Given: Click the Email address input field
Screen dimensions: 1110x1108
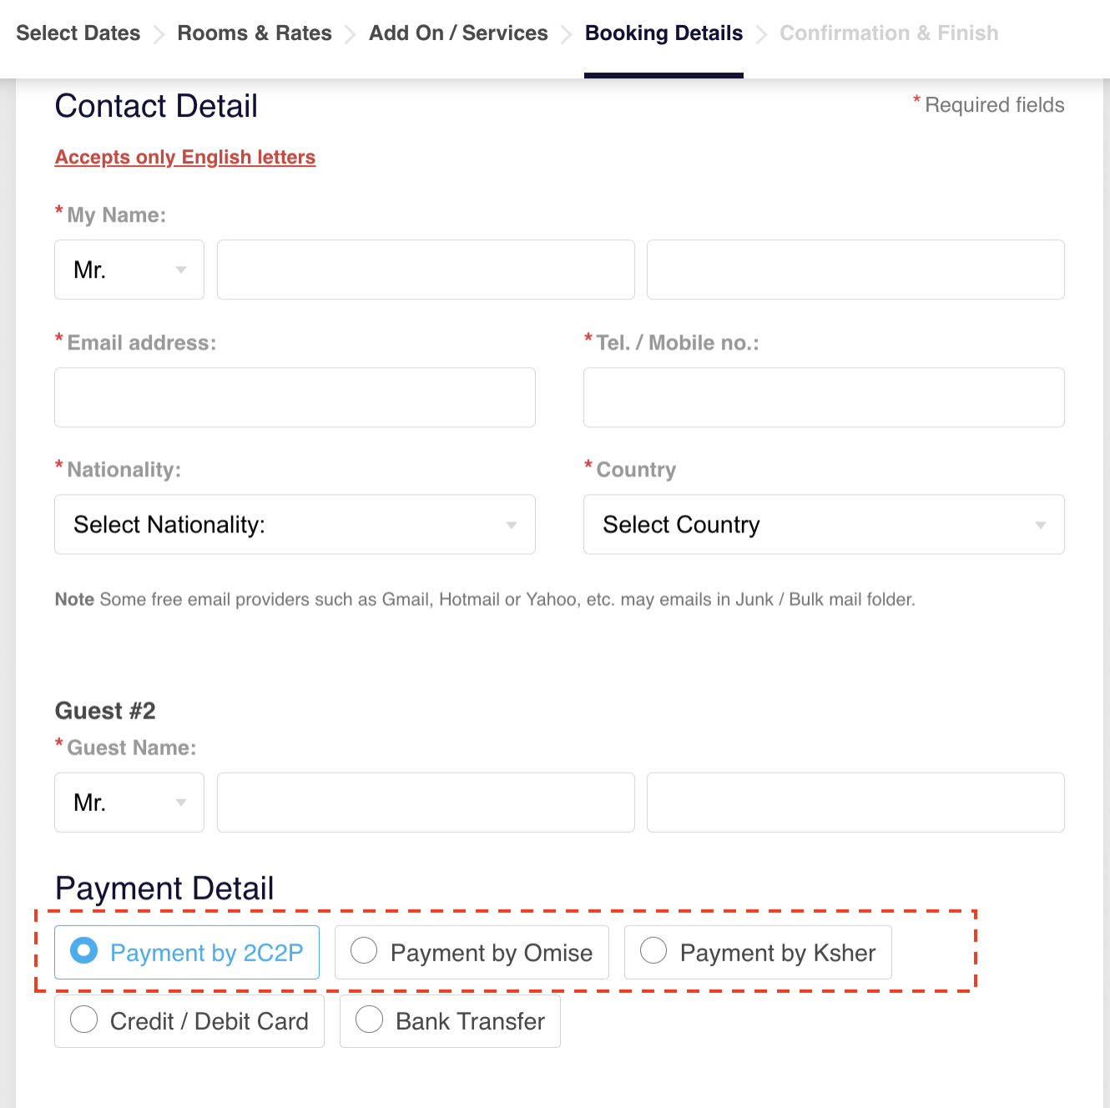Looking at the screenshot, I should 295,398.
